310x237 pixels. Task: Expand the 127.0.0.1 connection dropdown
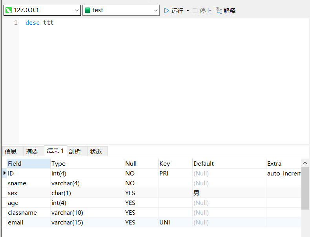[77, 10]
